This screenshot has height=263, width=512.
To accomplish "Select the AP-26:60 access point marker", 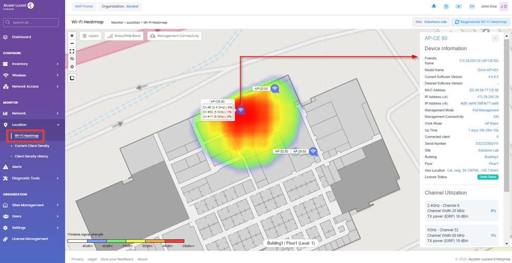I will [313, 151].
